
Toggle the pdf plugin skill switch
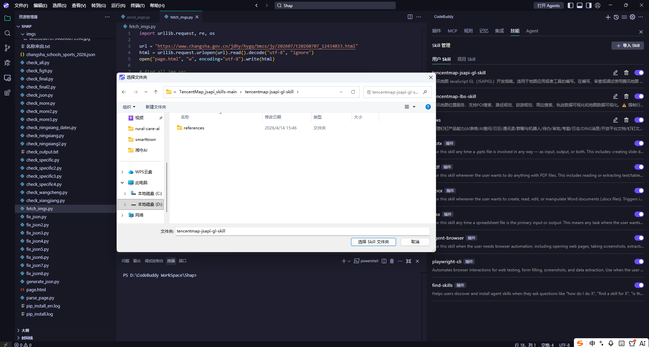639,167
